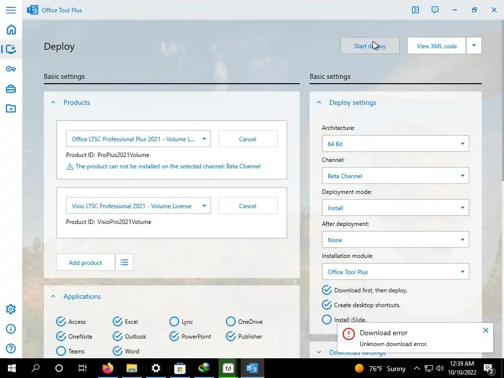Uncheck the PowerPoint application

(x=174, y=336)
